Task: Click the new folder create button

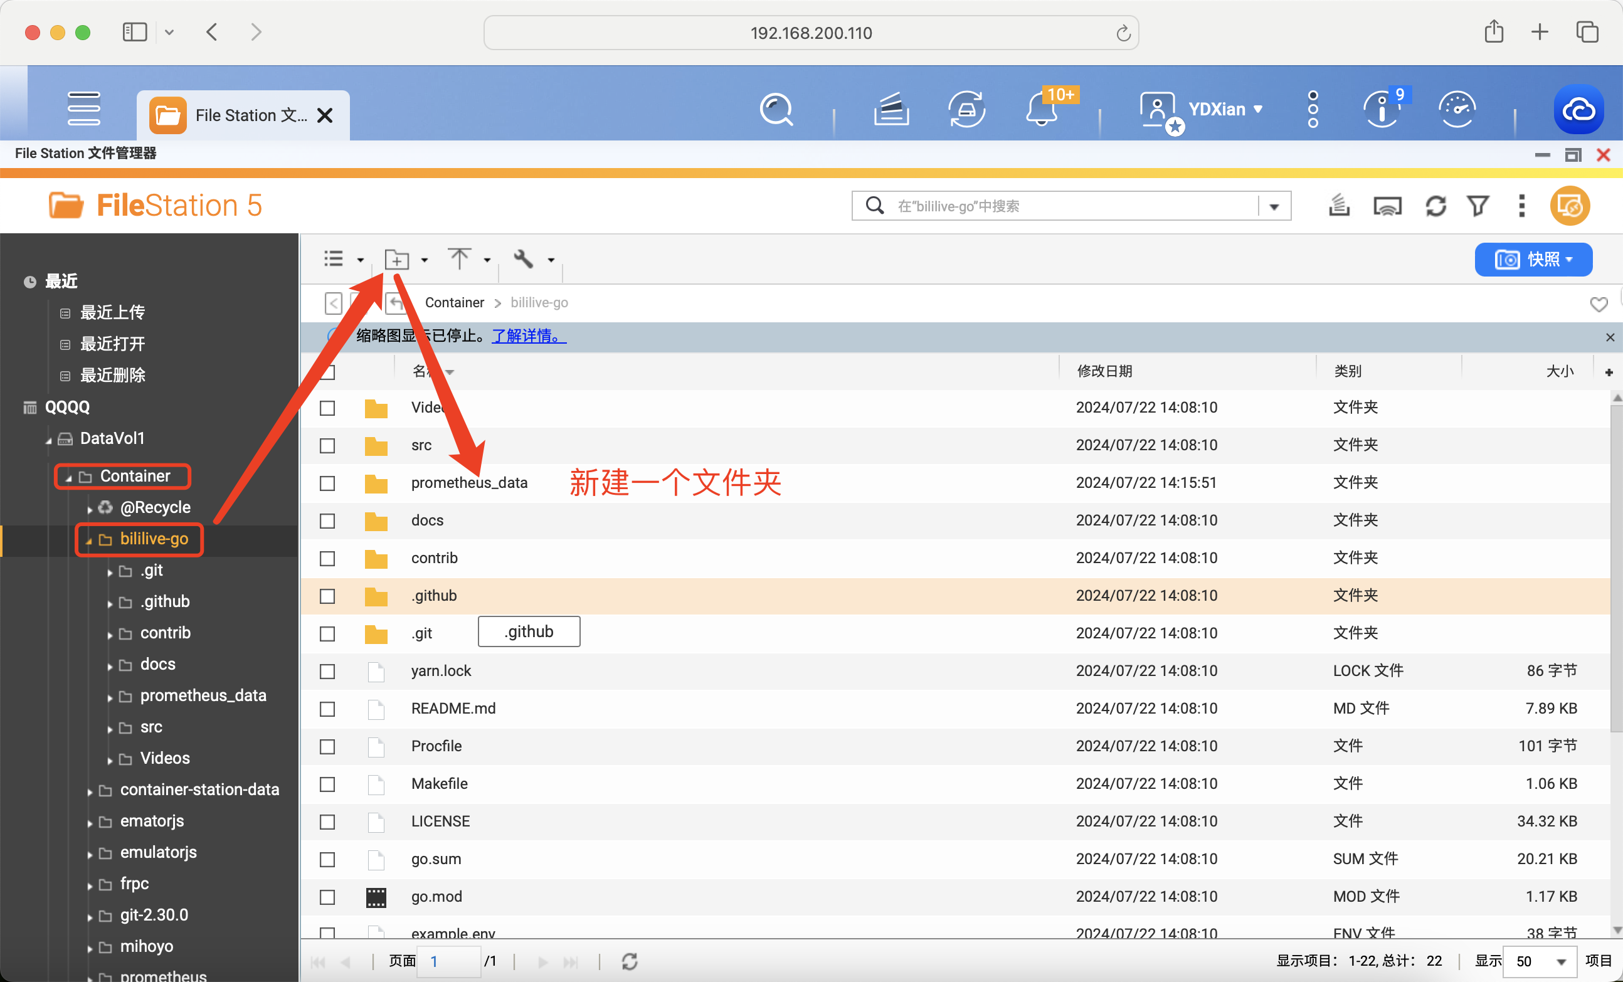Action: point(396,258)
